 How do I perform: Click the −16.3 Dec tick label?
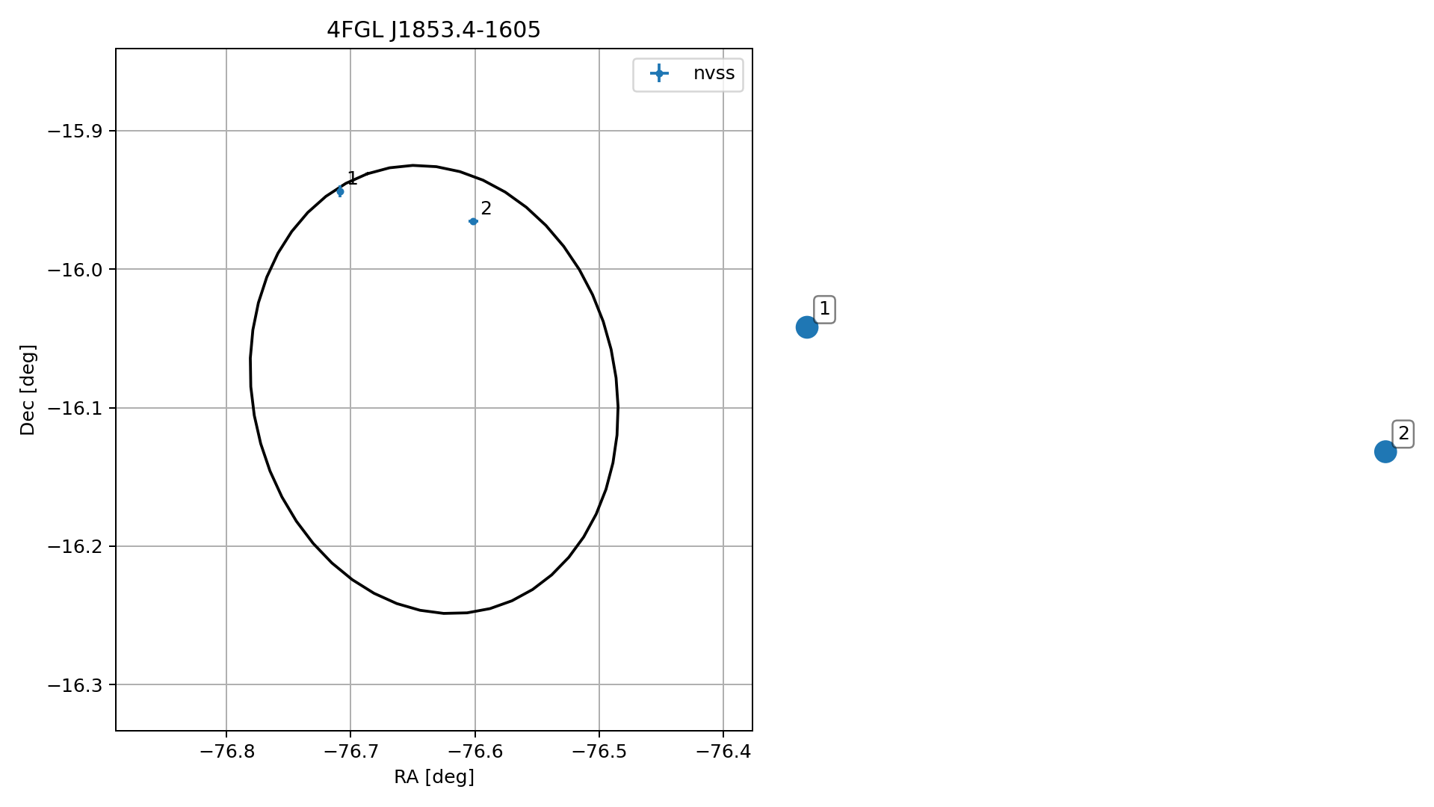coord(76,685)
